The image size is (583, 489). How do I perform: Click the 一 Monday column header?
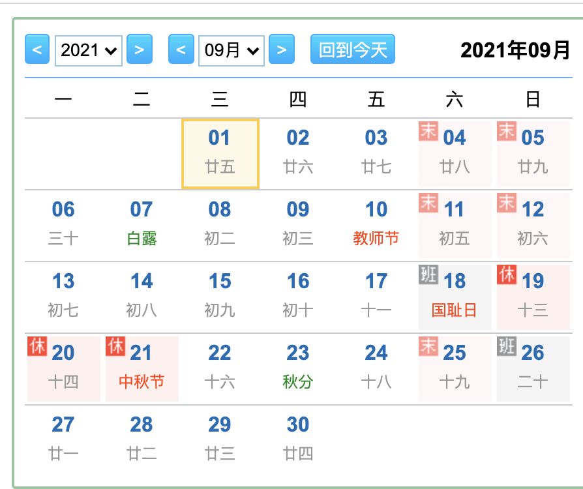tap(63, 99)
